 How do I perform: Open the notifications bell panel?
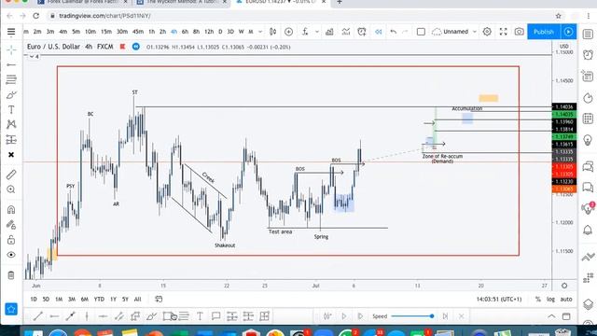pyautogui.click(x=588, y=230)
